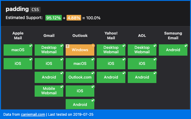The image size is (191, 119).
Task: Click the partial support badge on Windows
Action: point(93,46)
